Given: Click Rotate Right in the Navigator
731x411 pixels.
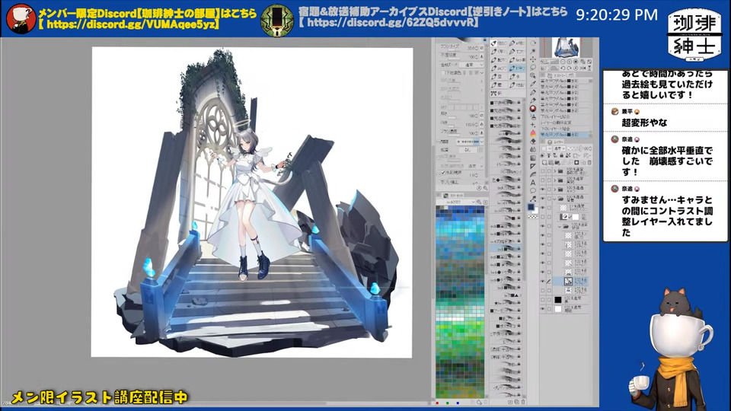Looking at the screenshot, I should [x=570, y=68].
